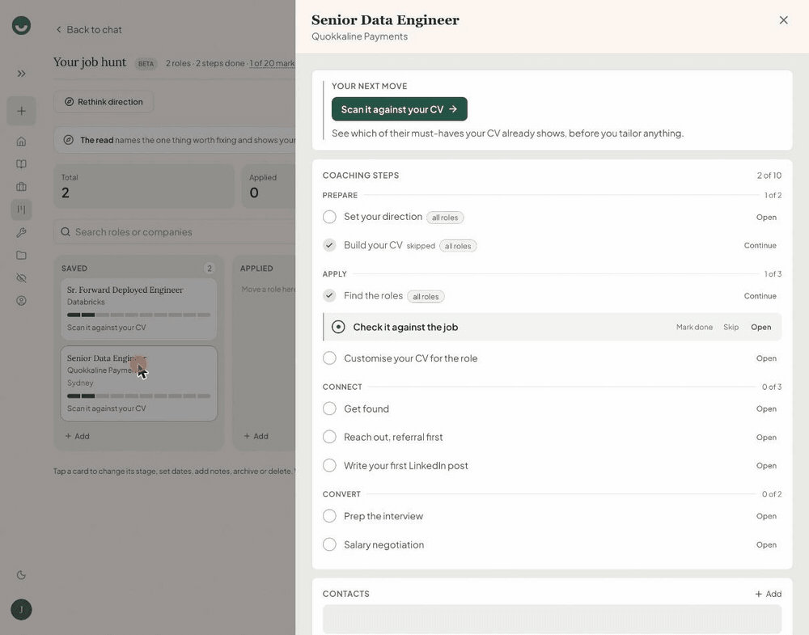809x635 pixels.
Task: Click Skip on Check it against the job
Action: (x=731, y=327)
